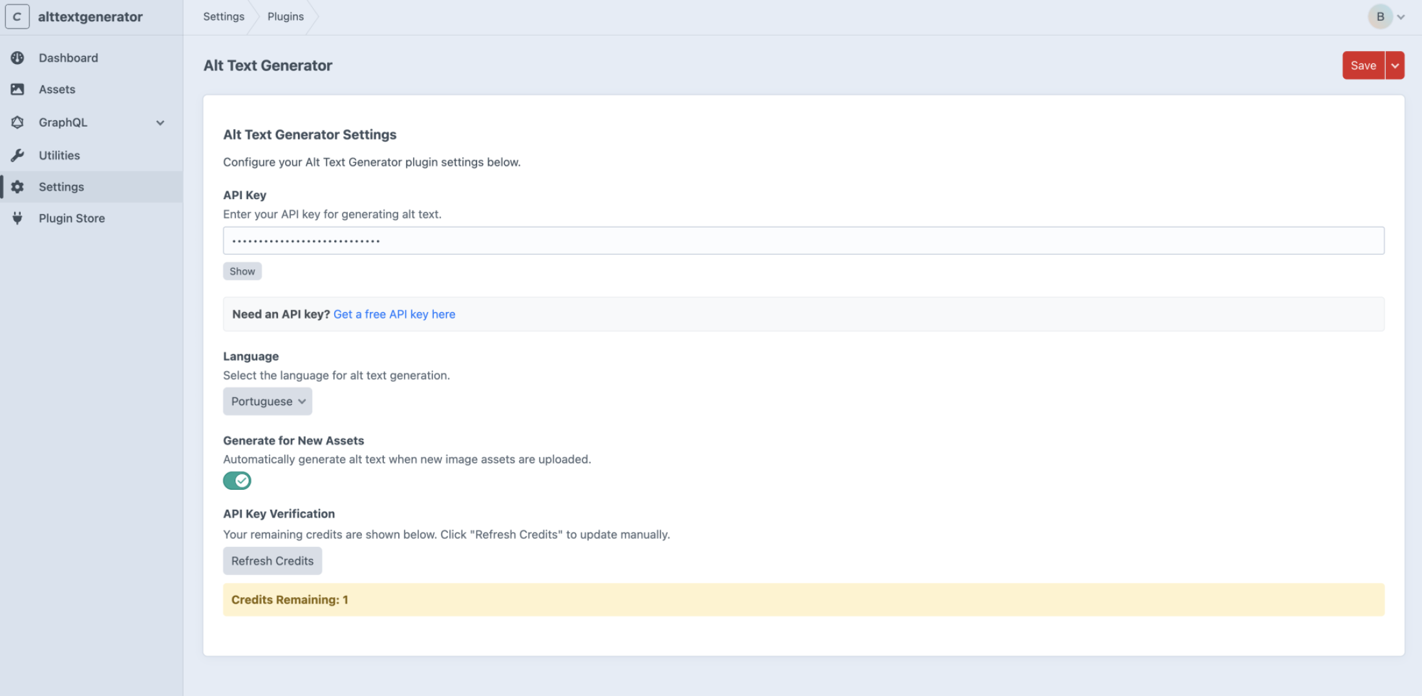Screen dimensions: 1422x696
Task: Follow the Get a free API key link
Action: tap(394, 315)
